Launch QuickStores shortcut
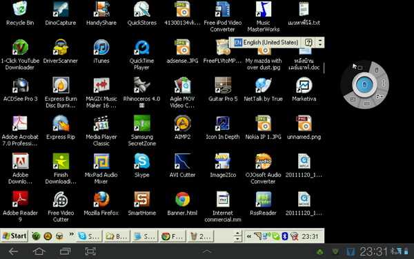414x259 pixels. click(x=141, y=13)
